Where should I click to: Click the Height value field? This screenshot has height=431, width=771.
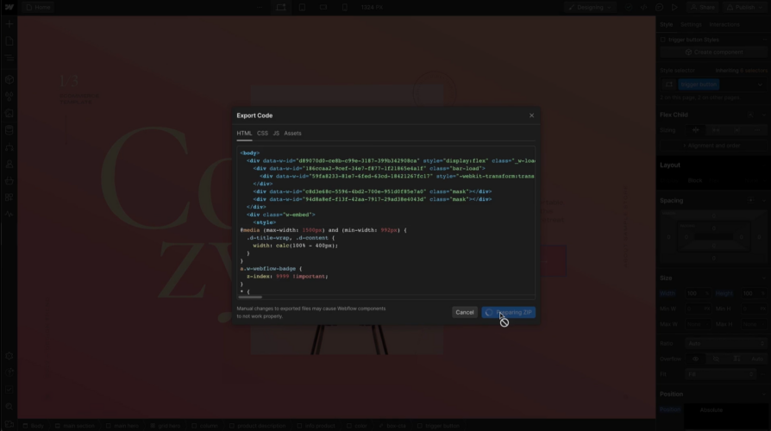tap(753, 293)
